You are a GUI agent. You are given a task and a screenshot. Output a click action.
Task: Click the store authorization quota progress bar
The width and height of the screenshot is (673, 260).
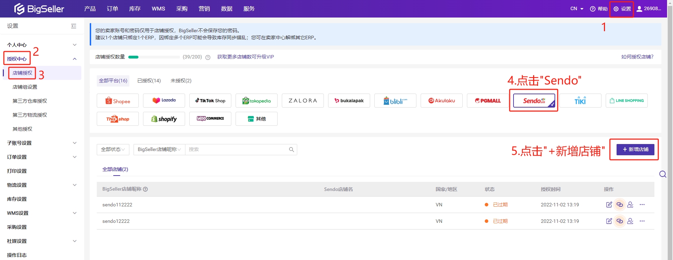tap(154, 57)
